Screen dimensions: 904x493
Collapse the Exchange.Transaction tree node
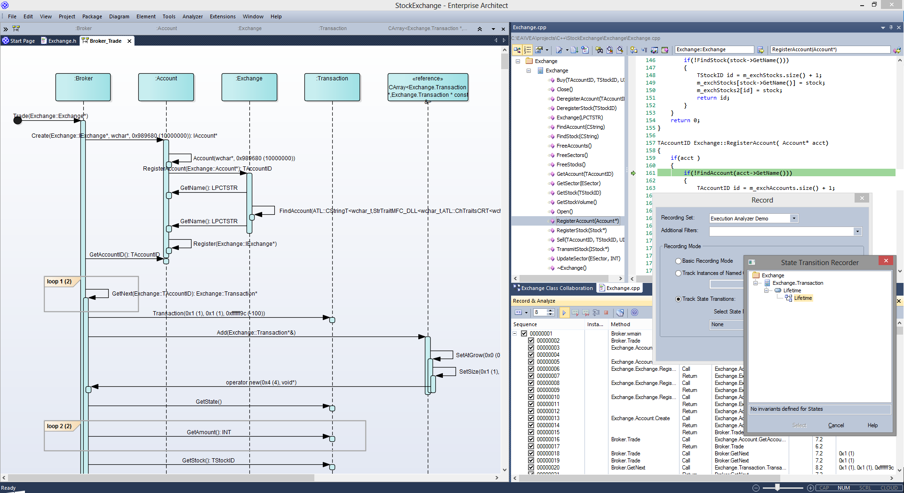756,283
